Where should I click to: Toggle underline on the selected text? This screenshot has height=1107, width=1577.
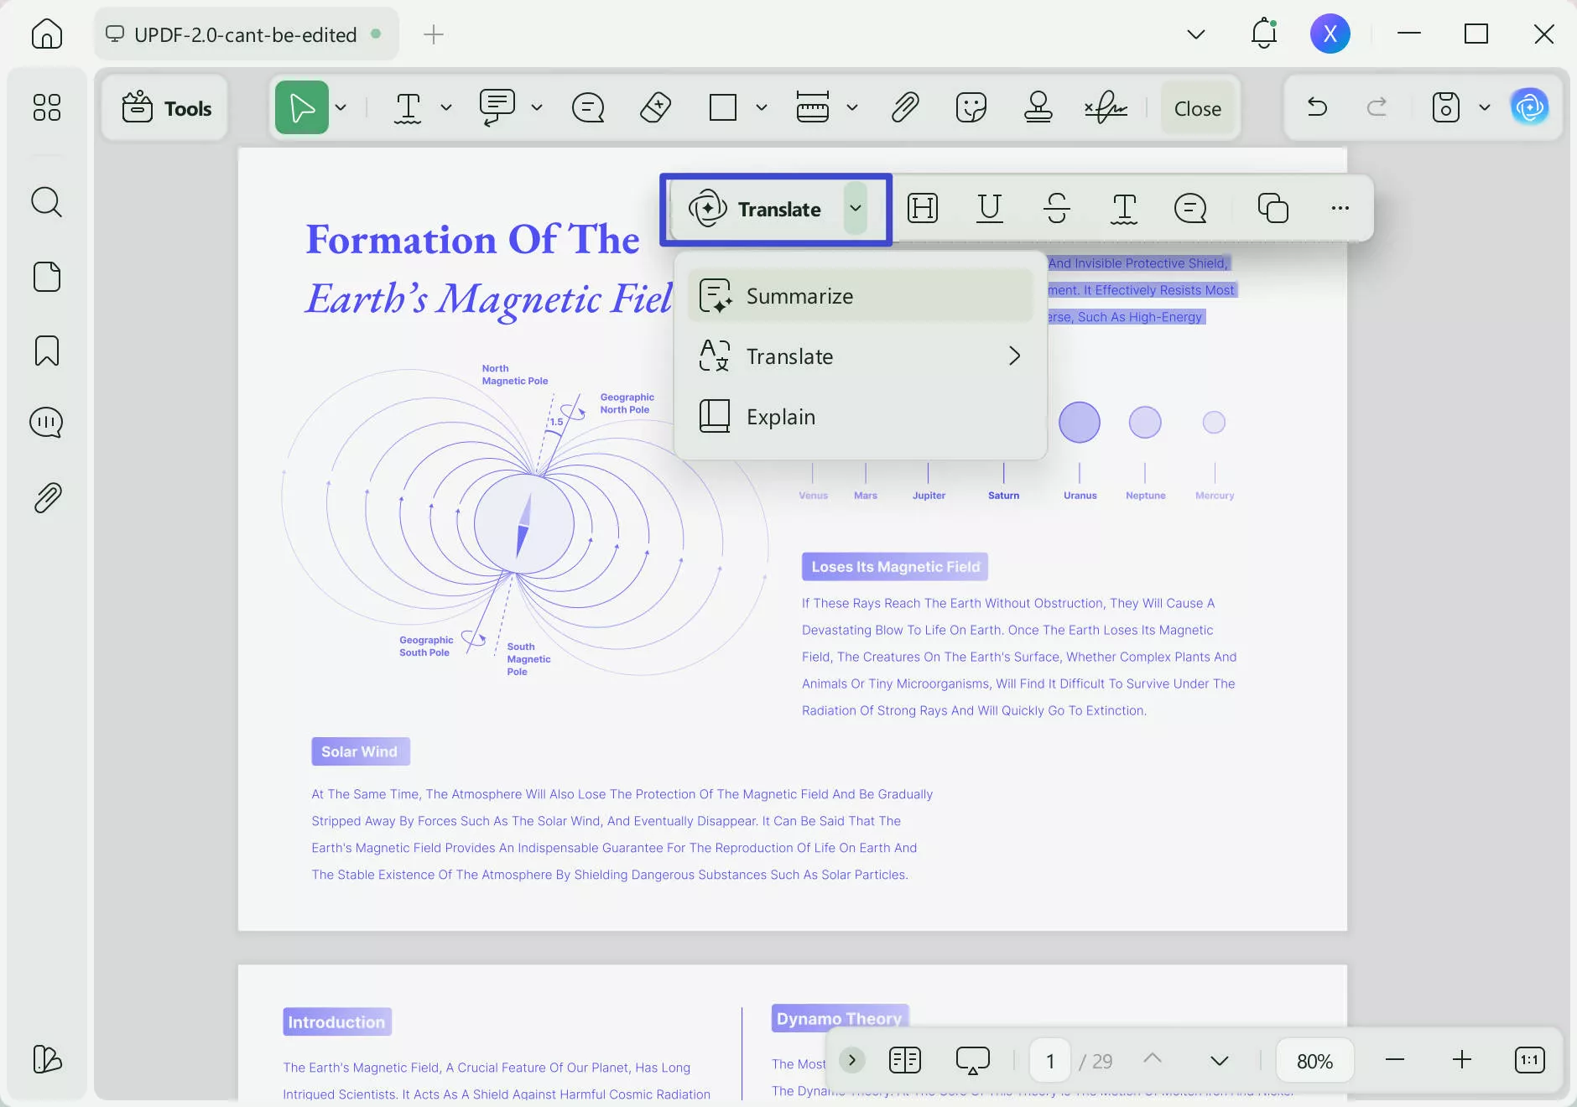coord(989,209)
